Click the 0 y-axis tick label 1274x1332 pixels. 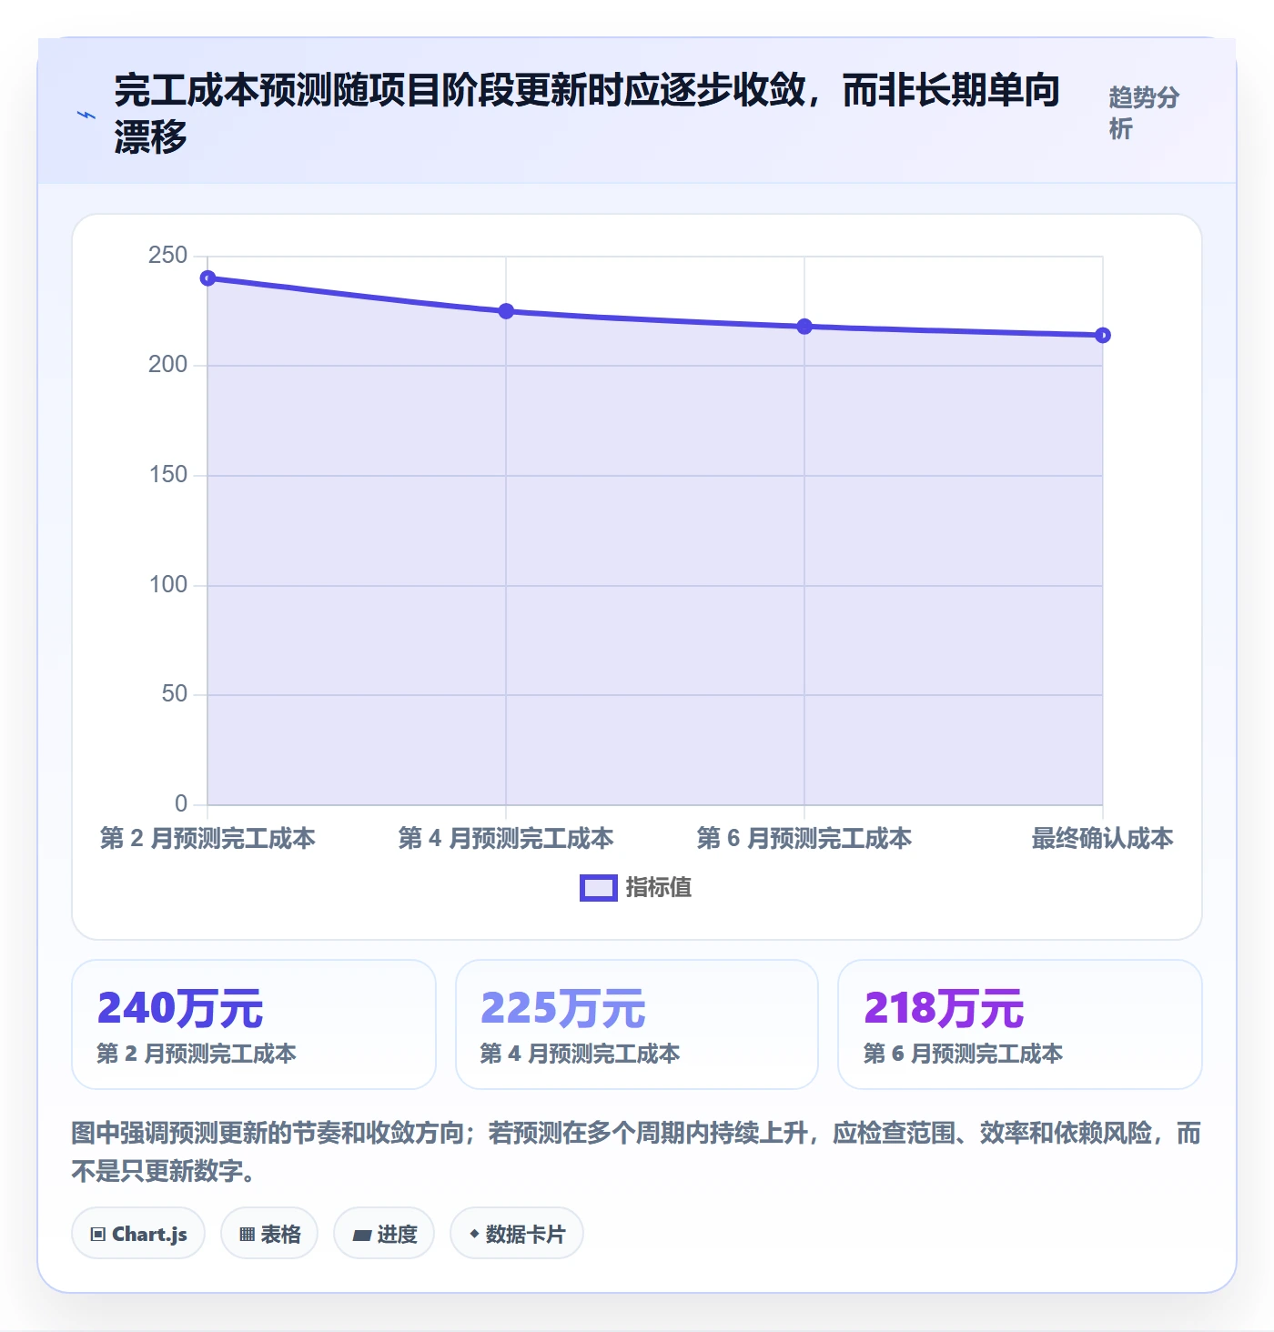[x=181, y=804]
